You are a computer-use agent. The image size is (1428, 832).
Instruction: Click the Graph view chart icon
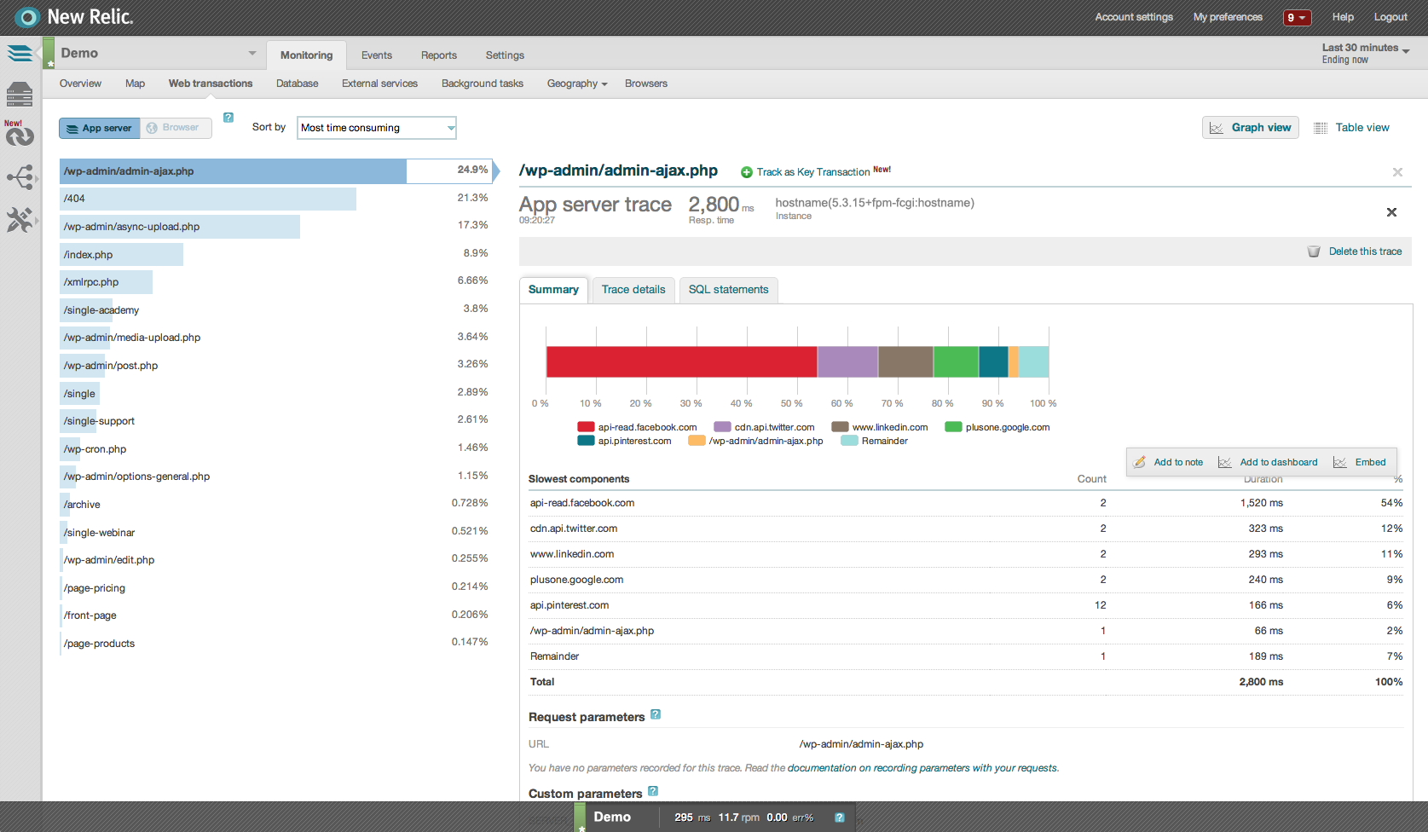pyautogui.click(x=1217, y=128)
